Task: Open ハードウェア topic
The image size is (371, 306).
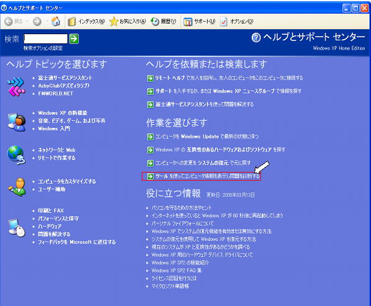Action: click(50, 227)
